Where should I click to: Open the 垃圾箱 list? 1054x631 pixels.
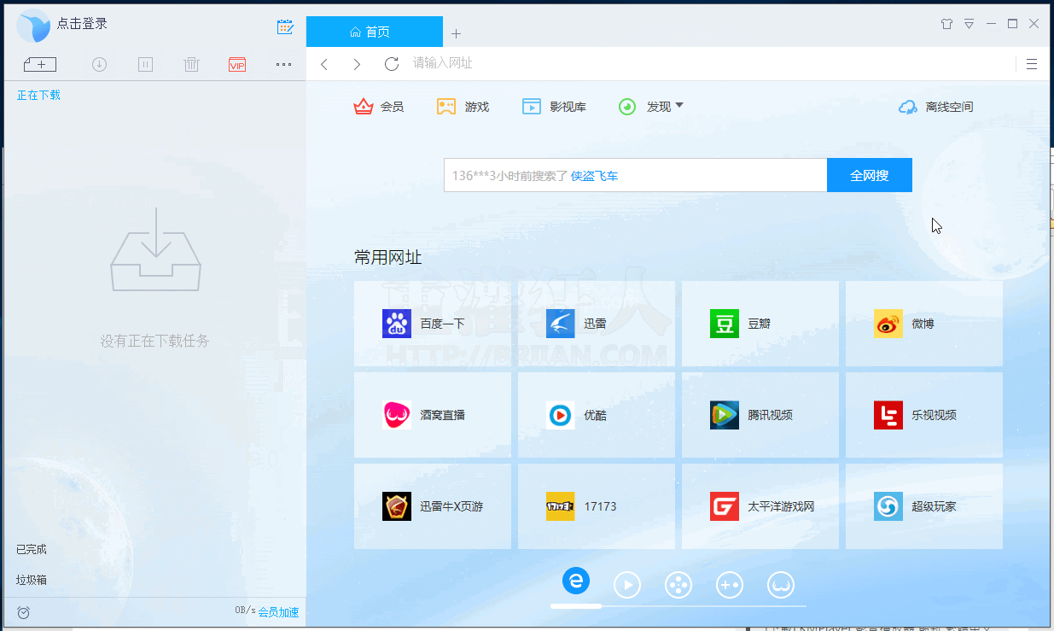click(32, 580)
